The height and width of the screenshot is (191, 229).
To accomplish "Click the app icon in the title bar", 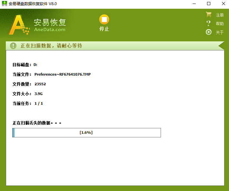I will (5, 4).
